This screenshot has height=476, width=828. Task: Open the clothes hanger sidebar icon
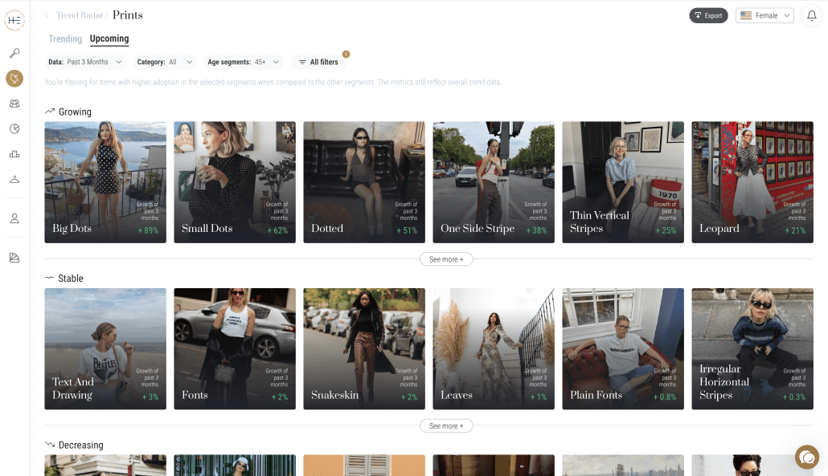[x=14, y=179]
